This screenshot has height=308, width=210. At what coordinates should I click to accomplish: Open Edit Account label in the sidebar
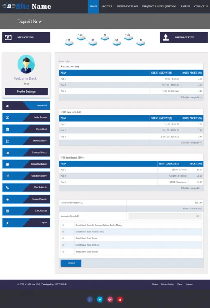coord(41,211)
